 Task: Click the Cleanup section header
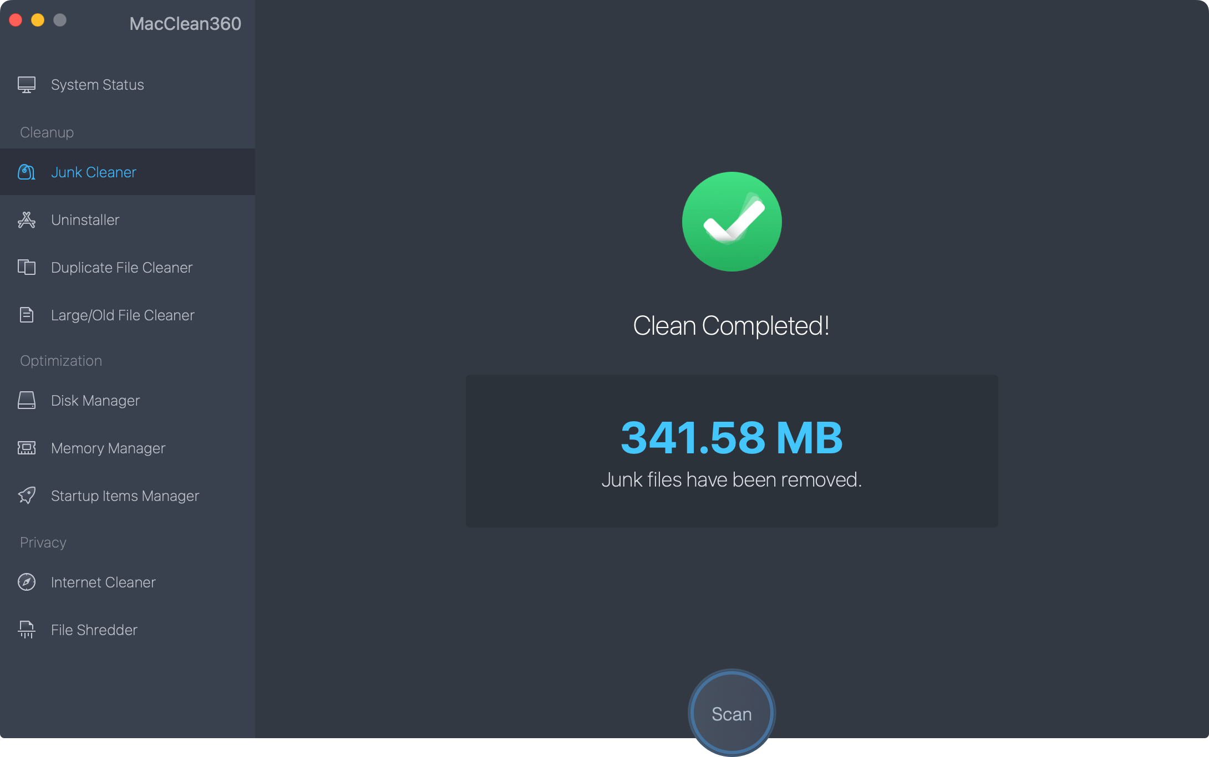47,132
